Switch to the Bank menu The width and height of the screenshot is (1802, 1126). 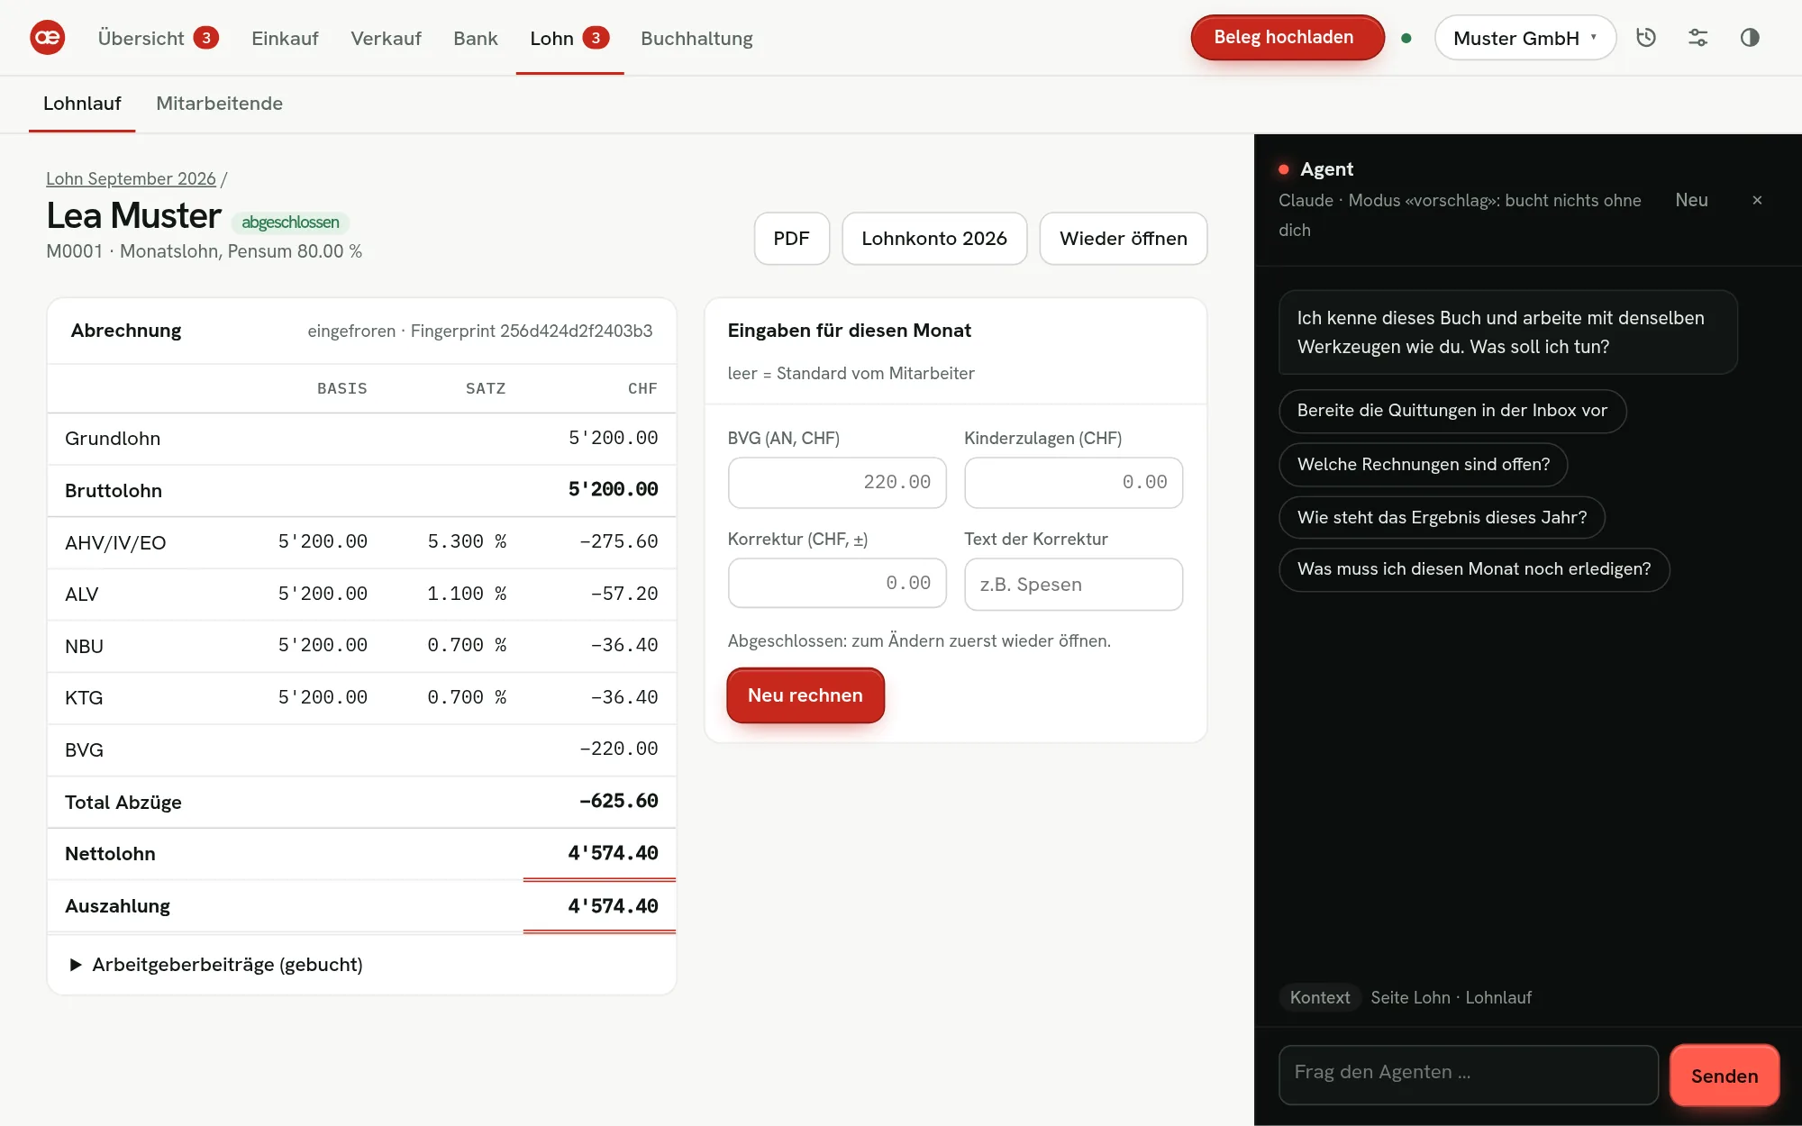475,38
